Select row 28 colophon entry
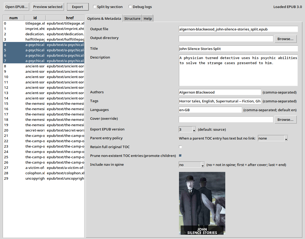This screenshot has width=305, height=239. tap(35, 173)
